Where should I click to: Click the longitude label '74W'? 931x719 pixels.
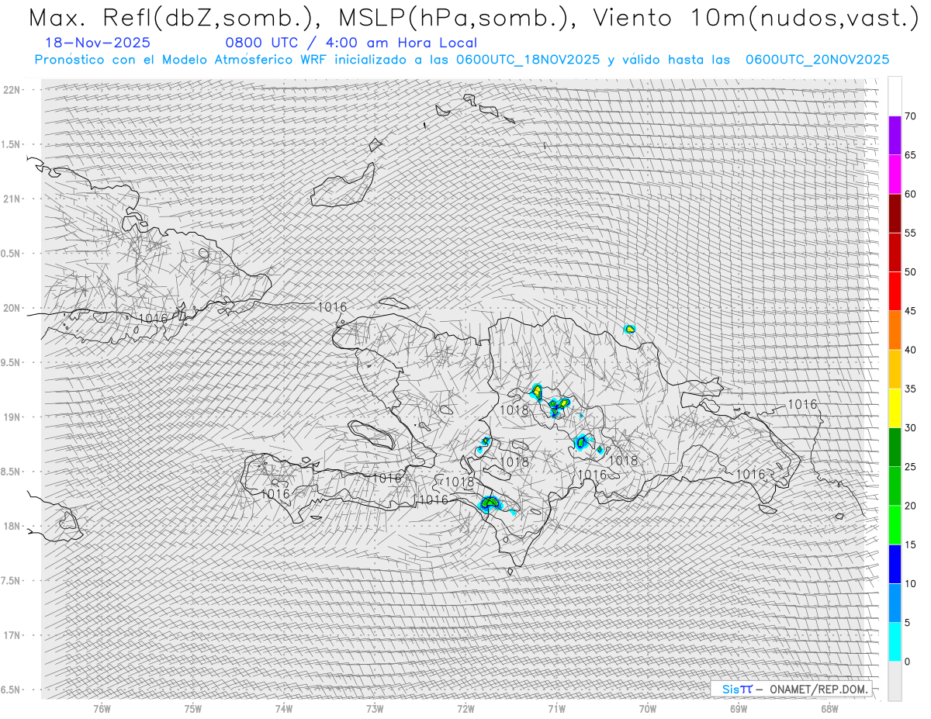(x=284, y=708)
